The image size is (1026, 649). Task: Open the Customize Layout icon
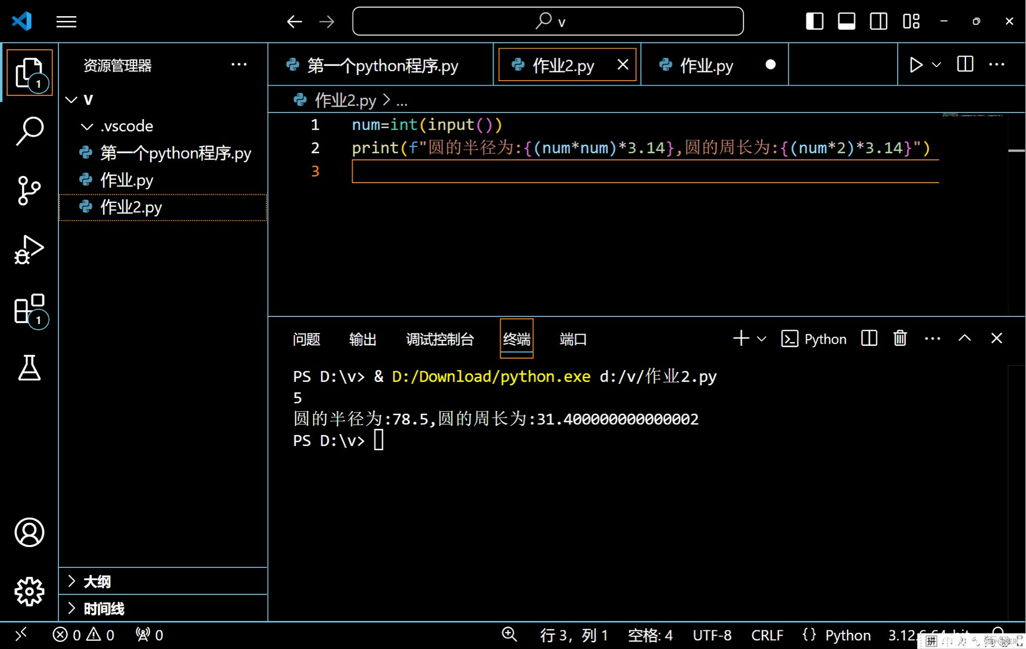(x=911, y=21)
